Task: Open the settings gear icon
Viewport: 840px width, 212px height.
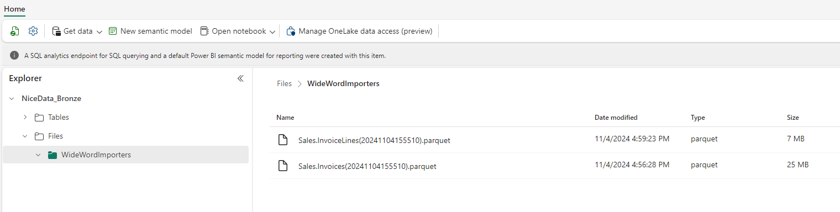Action: (x=33, y=31)
